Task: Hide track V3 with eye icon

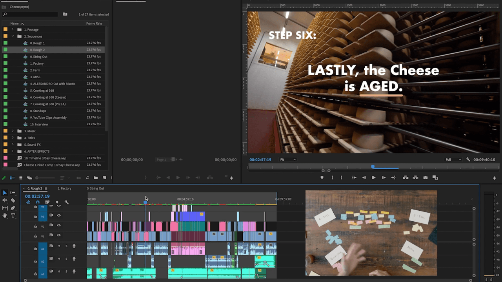Action: (59, 215)
